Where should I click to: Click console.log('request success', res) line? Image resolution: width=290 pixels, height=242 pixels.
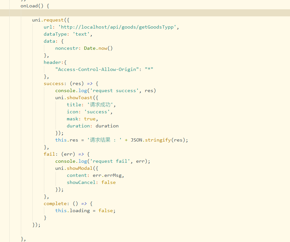pos(106,91)
